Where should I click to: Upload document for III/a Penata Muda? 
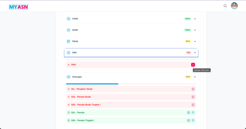(x=193, y=97)
